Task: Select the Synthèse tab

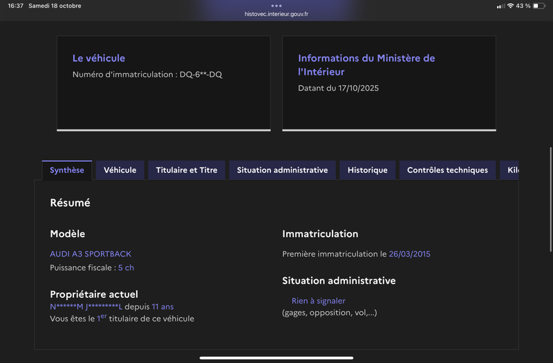Action: tap(67, 170)
